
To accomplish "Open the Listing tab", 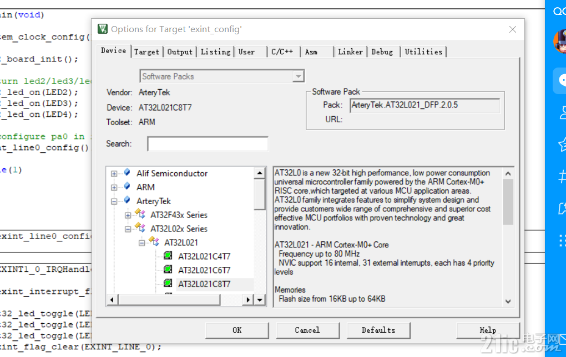I will click(215, 52).
